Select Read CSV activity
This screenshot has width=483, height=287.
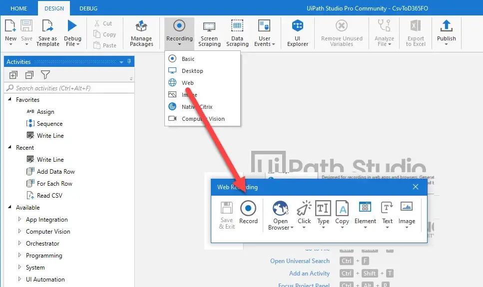(x=44, y=196)
